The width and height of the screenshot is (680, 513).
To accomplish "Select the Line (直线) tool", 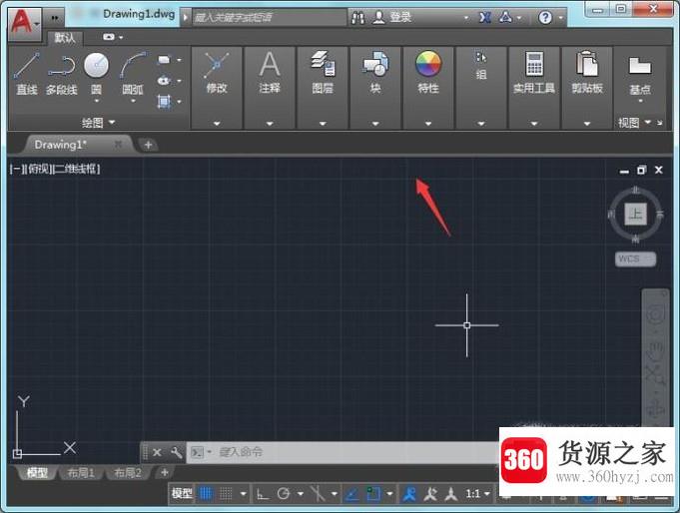I will 27,74.
